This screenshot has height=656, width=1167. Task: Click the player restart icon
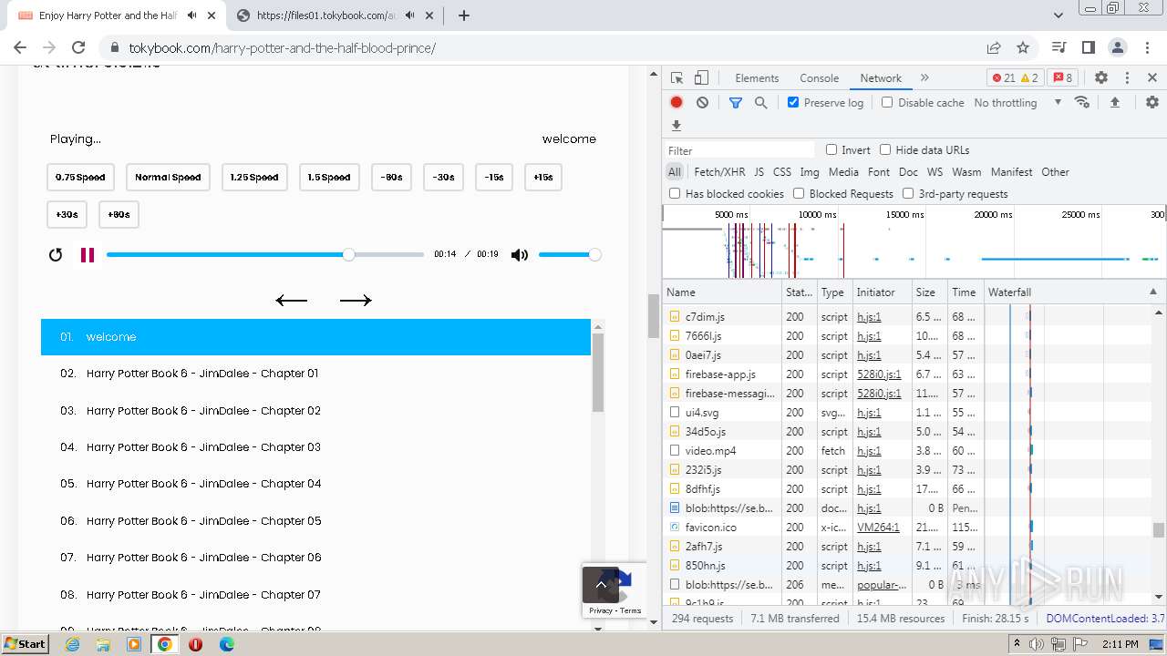[x=56, y=255]
